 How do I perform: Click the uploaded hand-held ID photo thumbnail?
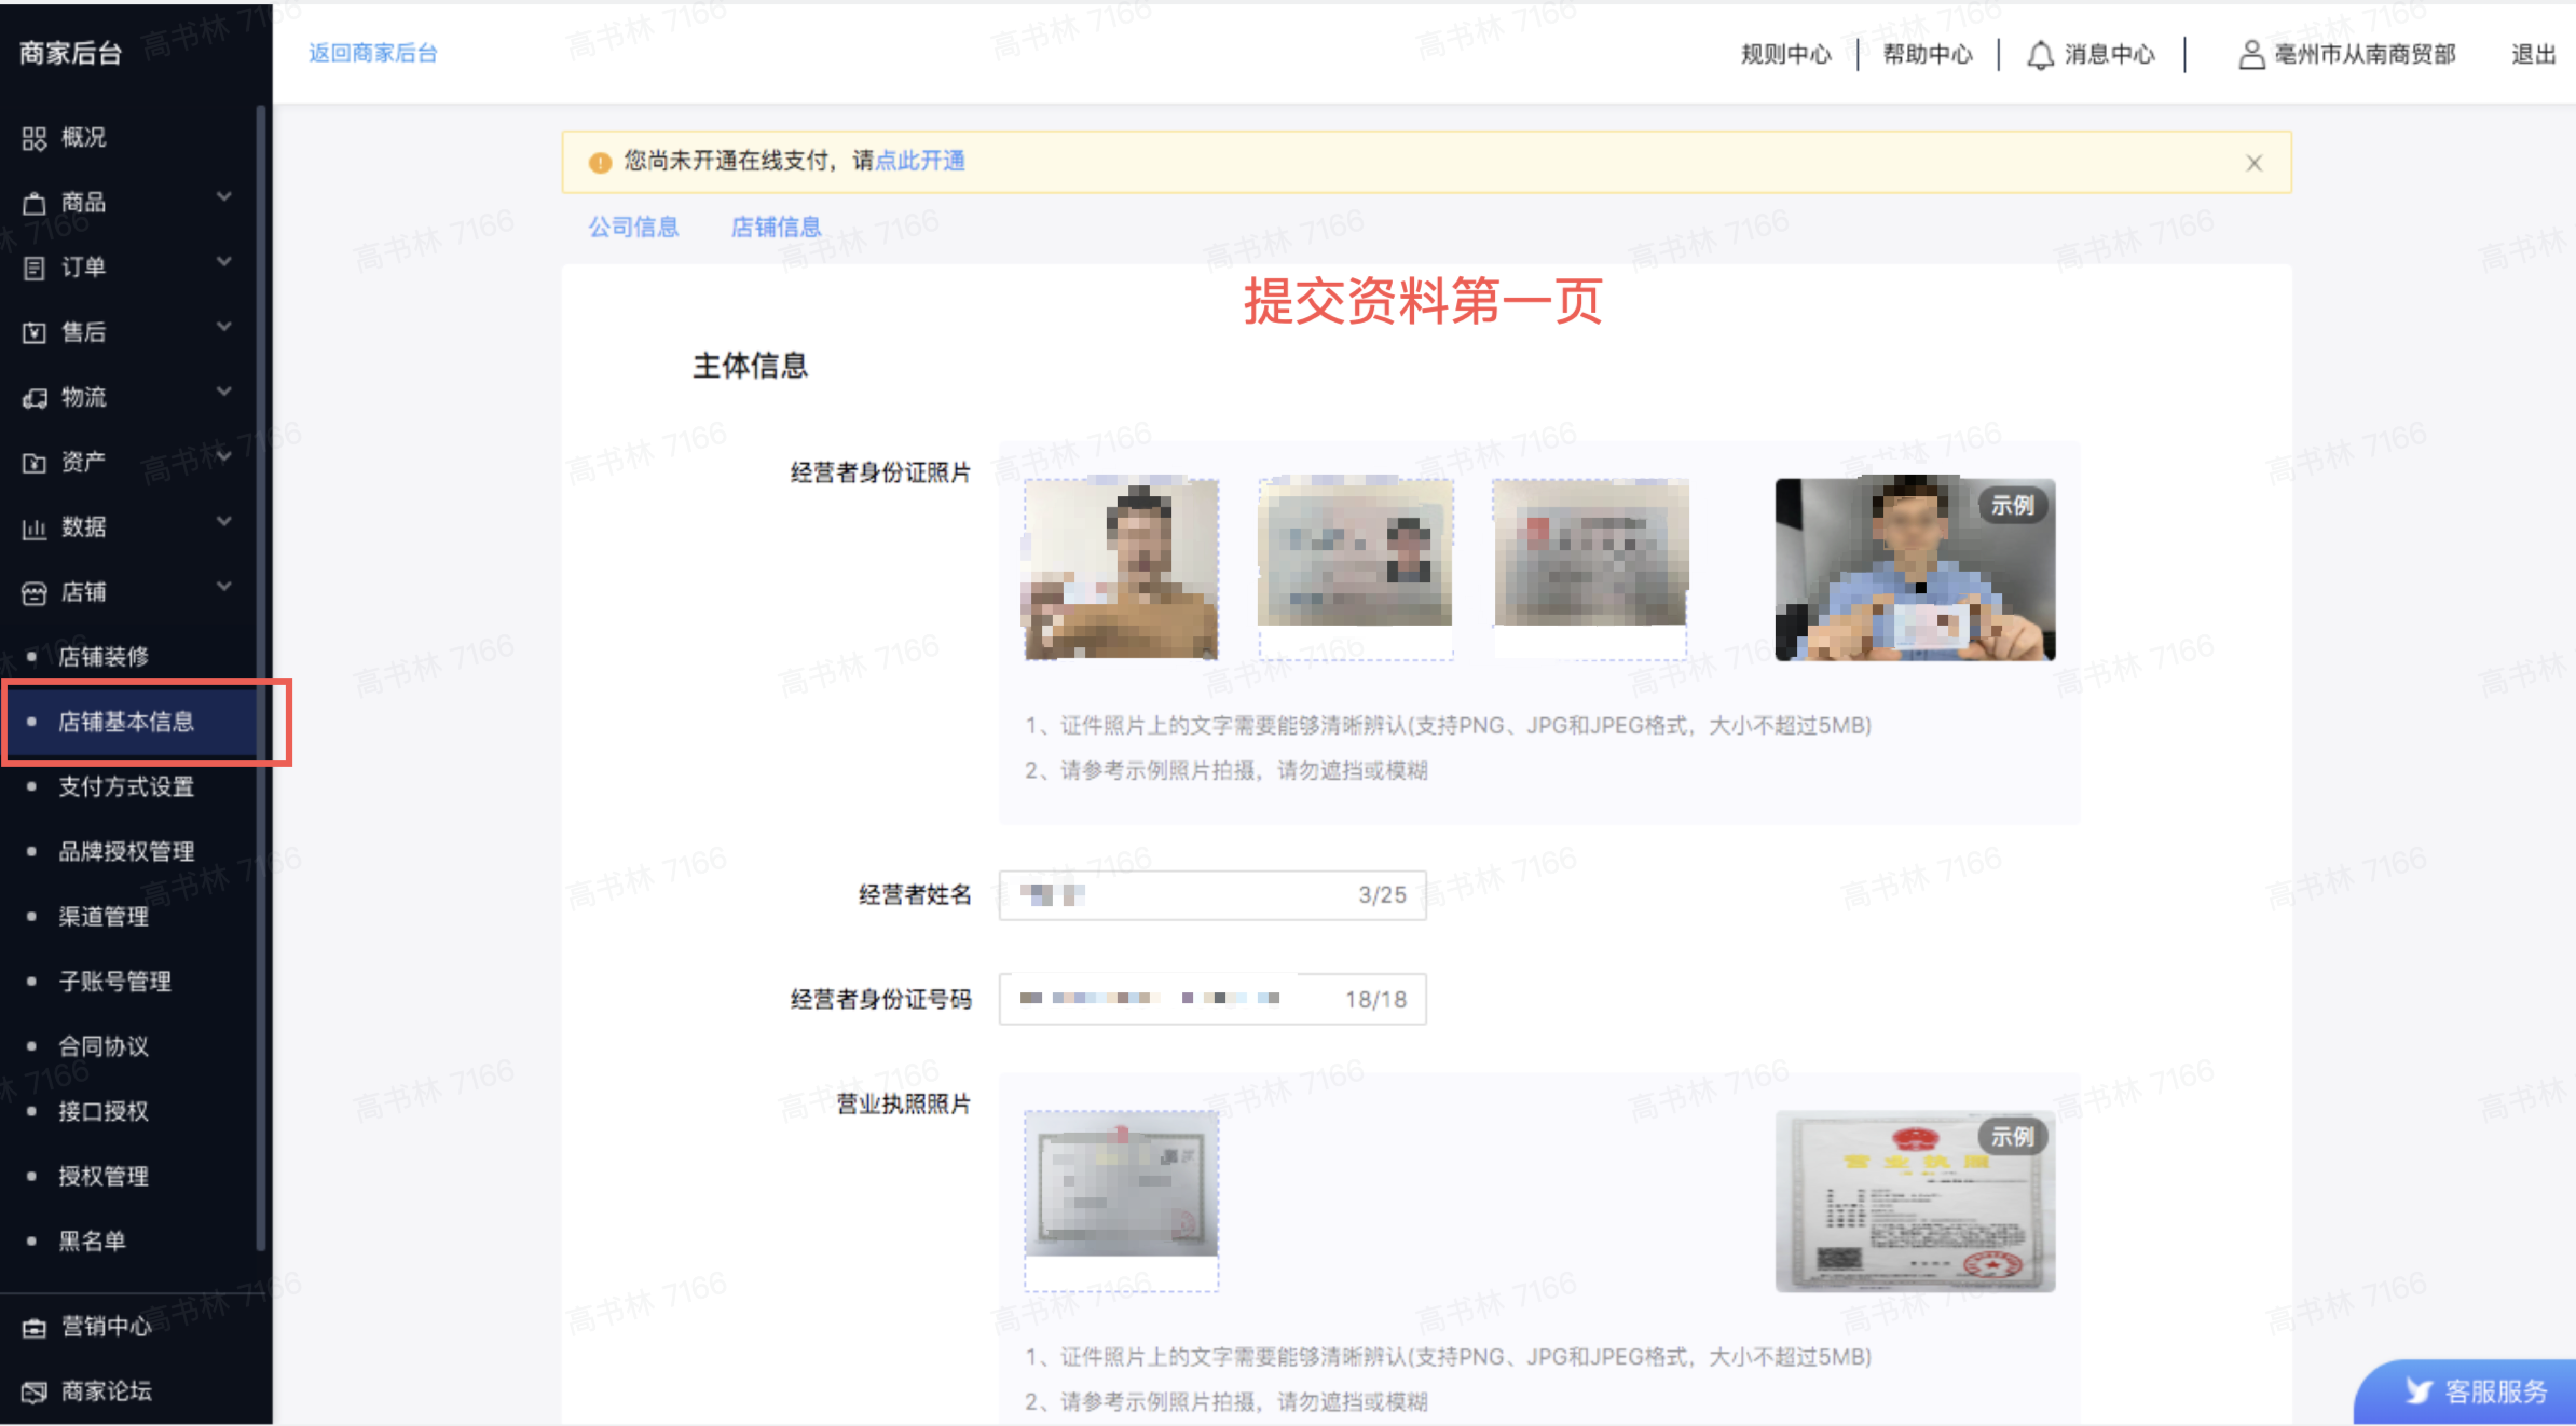coord(1121,569)
